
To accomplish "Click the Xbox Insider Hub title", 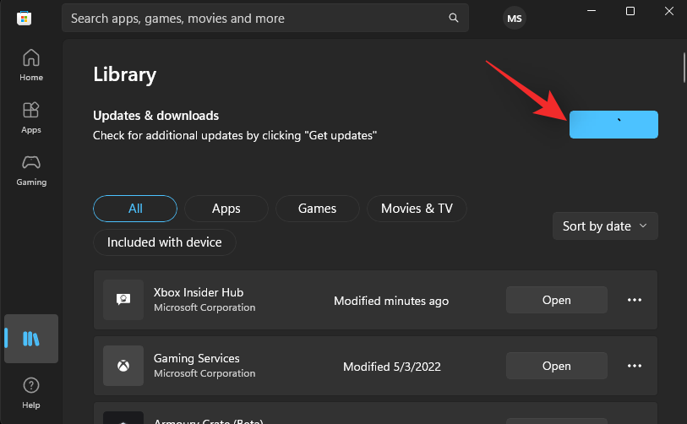I will click(x=199, y=292).
